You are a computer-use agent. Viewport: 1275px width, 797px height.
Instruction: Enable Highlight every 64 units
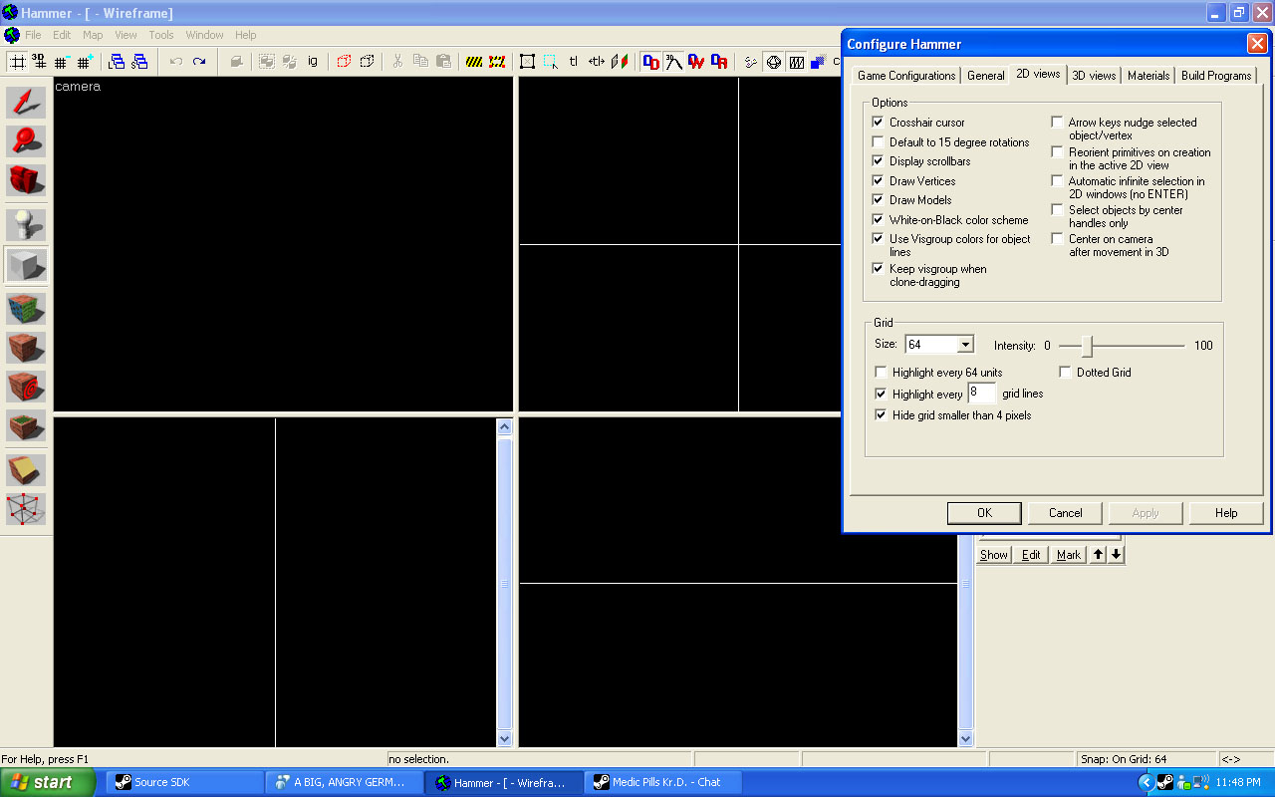point(881,373)
